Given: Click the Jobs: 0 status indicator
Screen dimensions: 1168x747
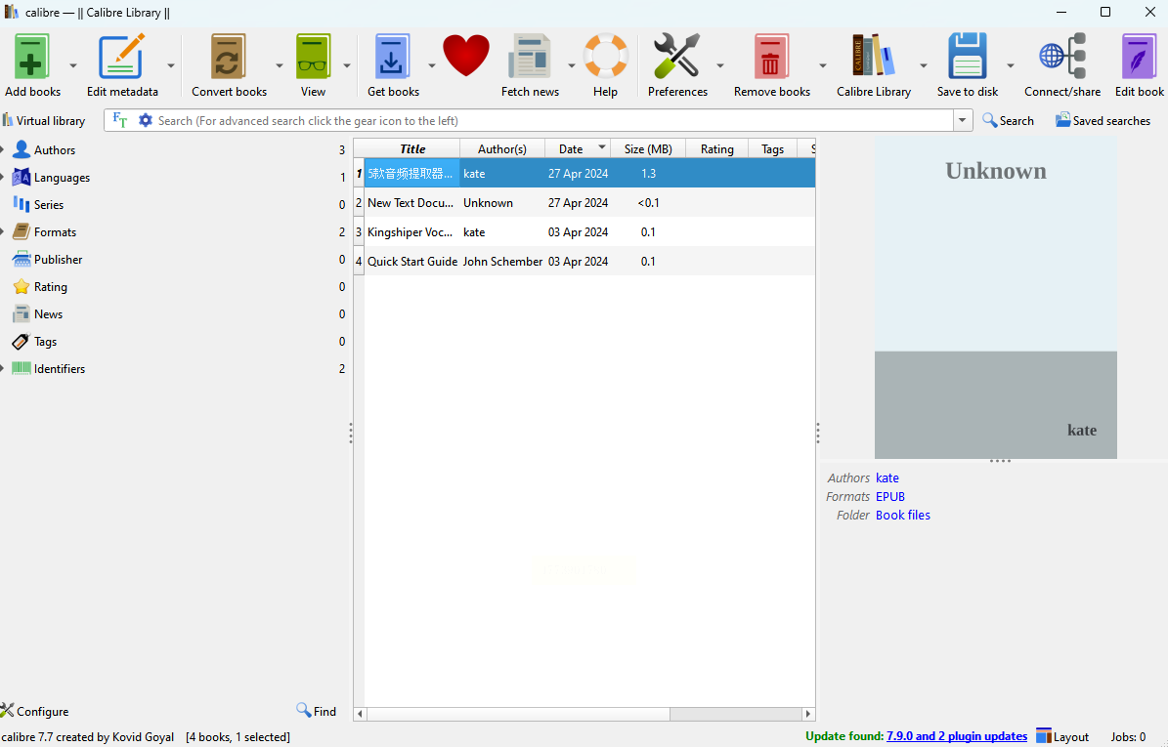Looking at the screenshot, I should (x=1128, y=736).
